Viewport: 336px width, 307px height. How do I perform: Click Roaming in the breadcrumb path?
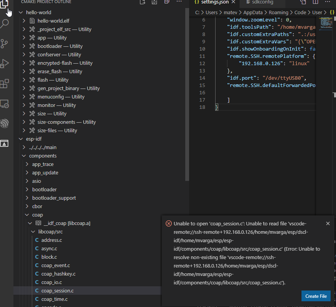278,12
